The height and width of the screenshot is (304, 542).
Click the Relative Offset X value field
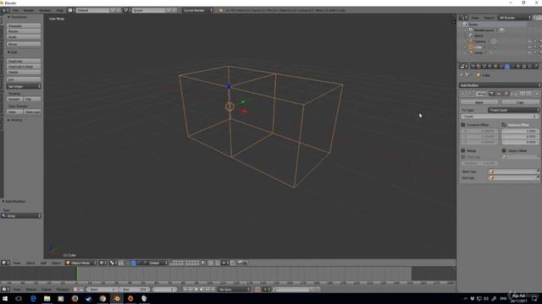(520, 132)
